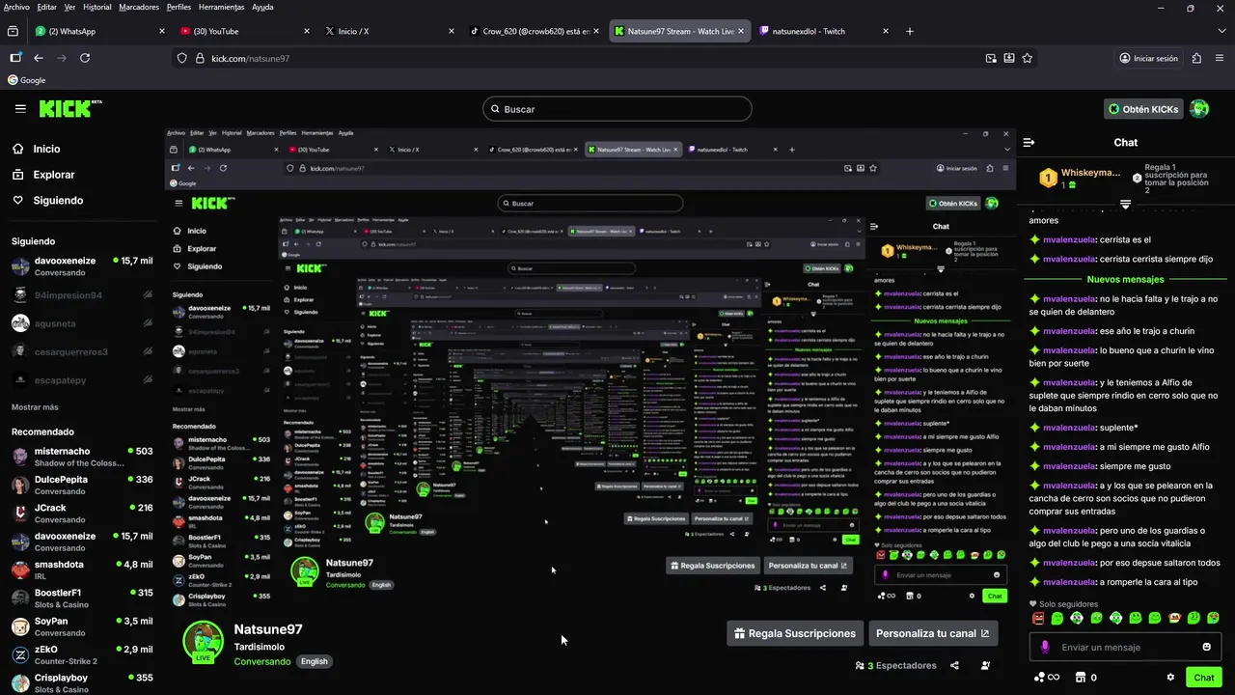
Task: Open davooxeneize in Siguiendo list
Action: (81, 266)
